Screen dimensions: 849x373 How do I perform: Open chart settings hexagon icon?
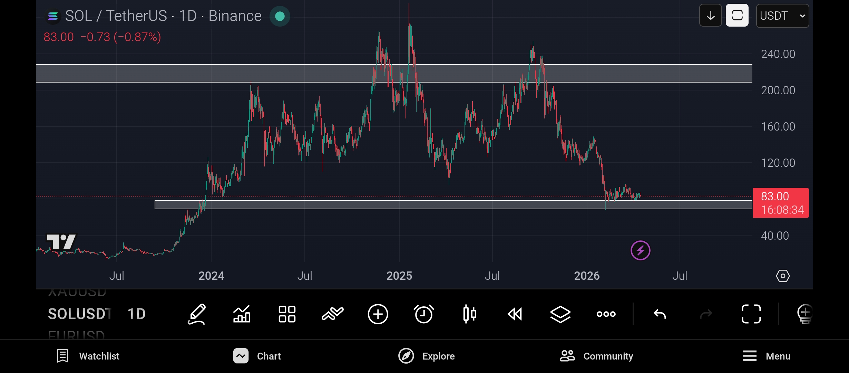click(783, 276)
